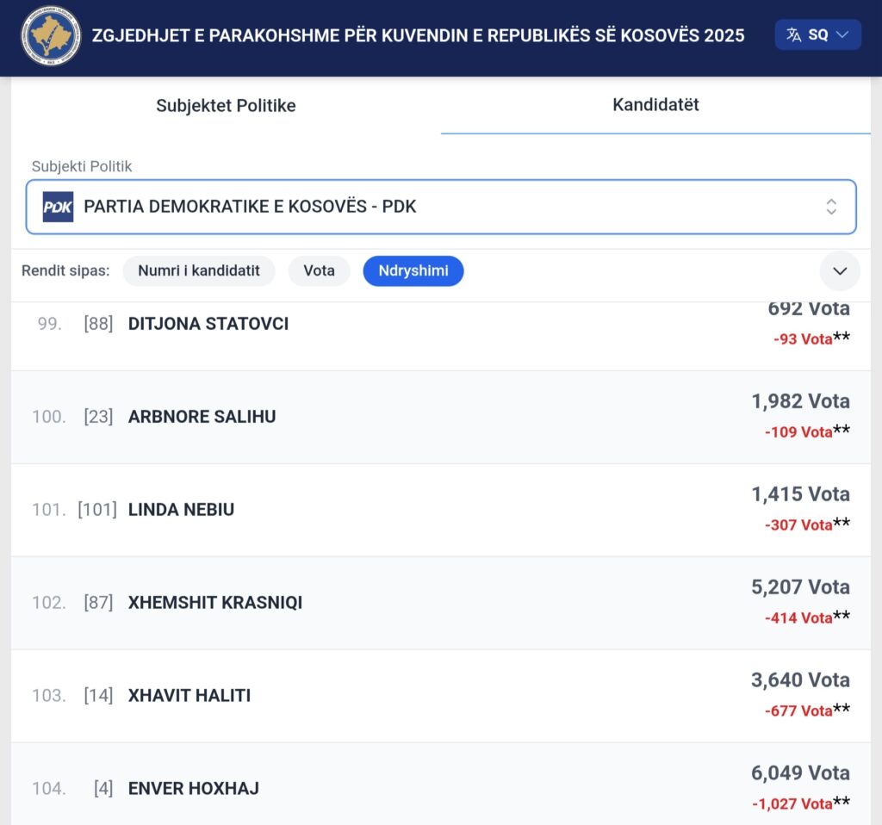The image size is (882, 825).
Task: Click the Kosovo election commission logo
Action: point(51,36)
